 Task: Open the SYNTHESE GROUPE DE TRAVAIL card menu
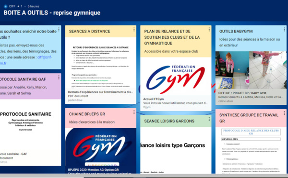coord(284,113)
